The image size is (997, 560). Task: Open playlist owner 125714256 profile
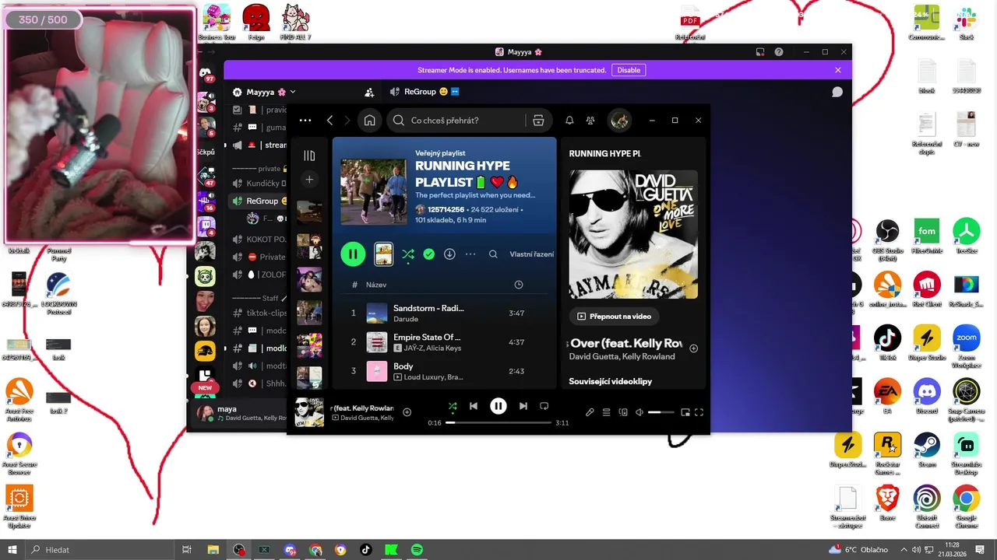tap(446, 210)
